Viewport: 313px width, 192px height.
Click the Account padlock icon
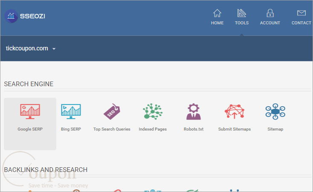(x=270, y=13)
